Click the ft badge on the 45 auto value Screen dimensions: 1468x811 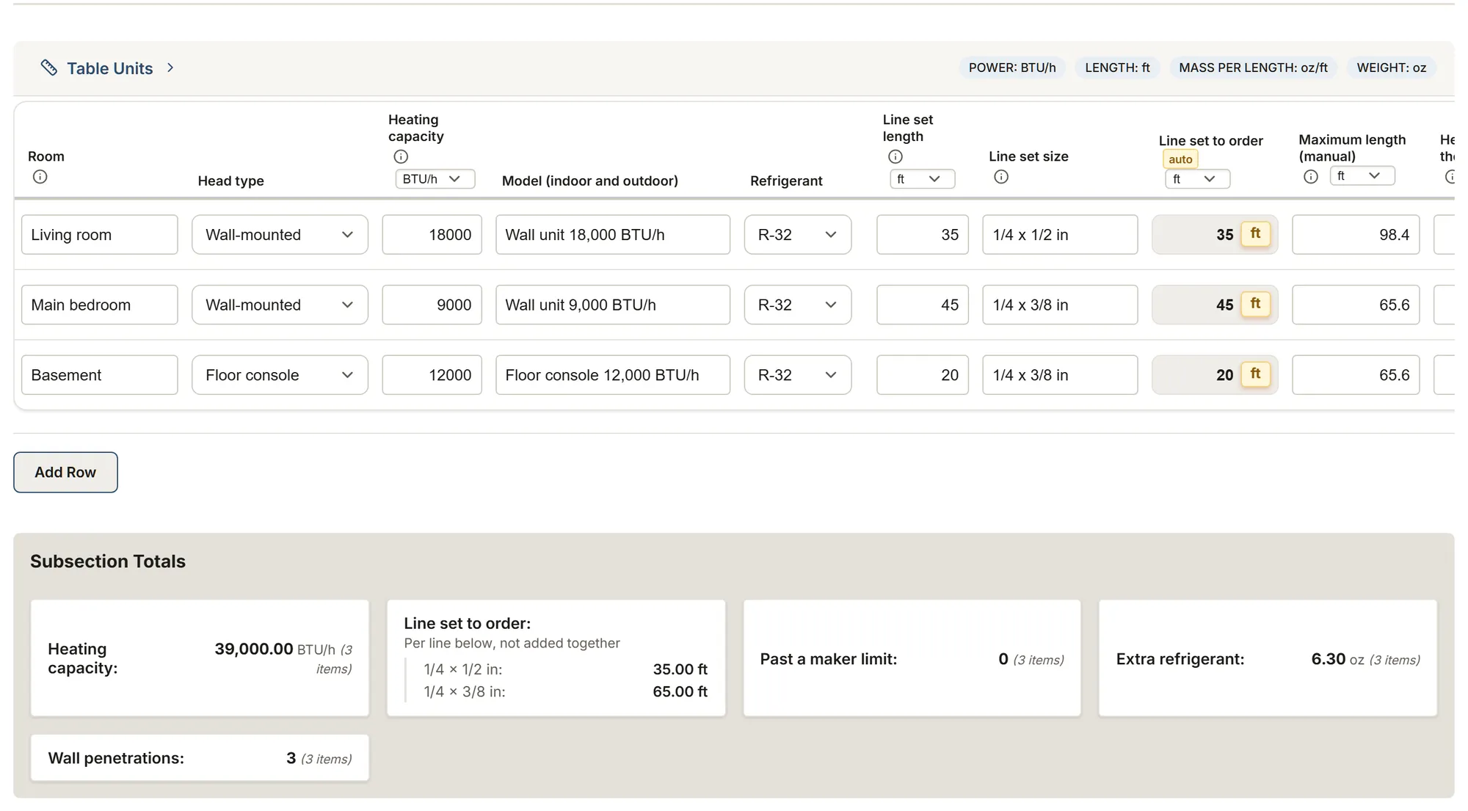tap(1255, 304)
